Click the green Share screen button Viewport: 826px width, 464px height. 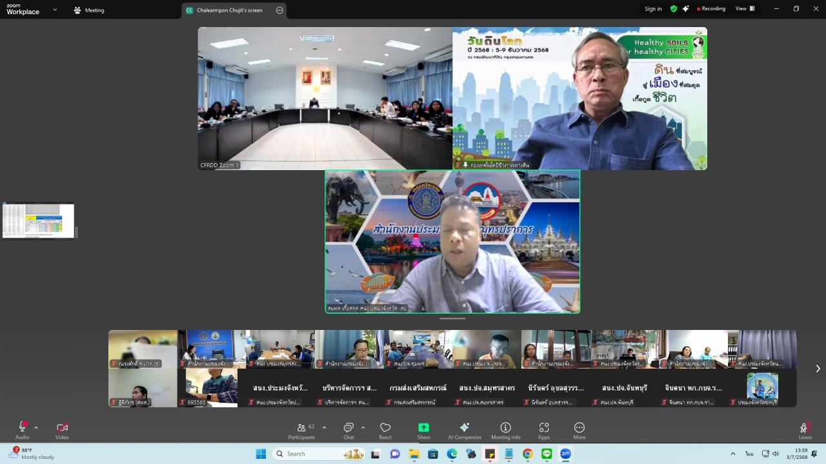(x=423, y=430)
